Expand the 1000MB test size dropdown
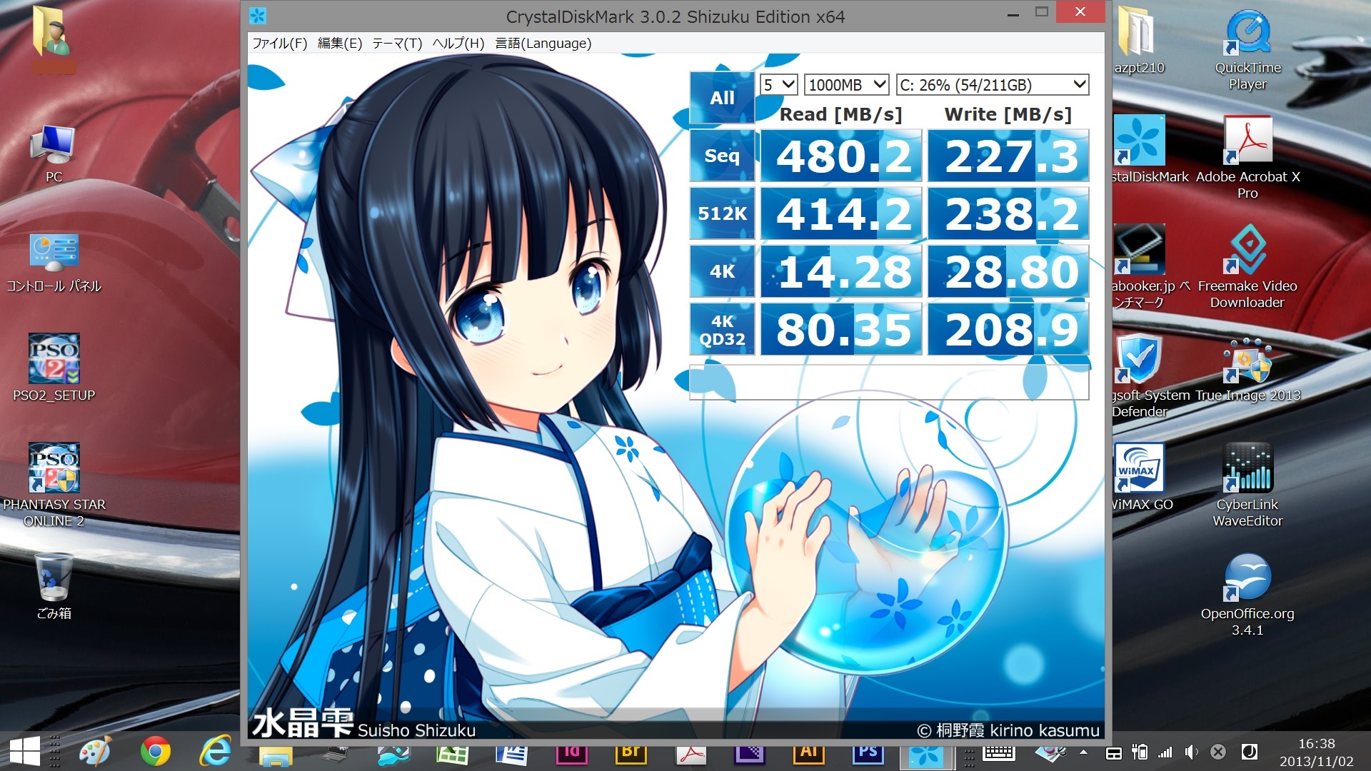 [x=847, y=85]
